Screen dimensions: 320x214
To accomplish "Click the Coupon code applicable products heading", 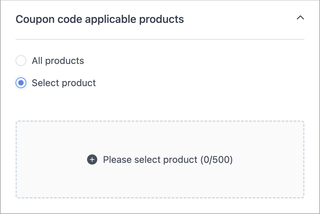I will point(100,19).
